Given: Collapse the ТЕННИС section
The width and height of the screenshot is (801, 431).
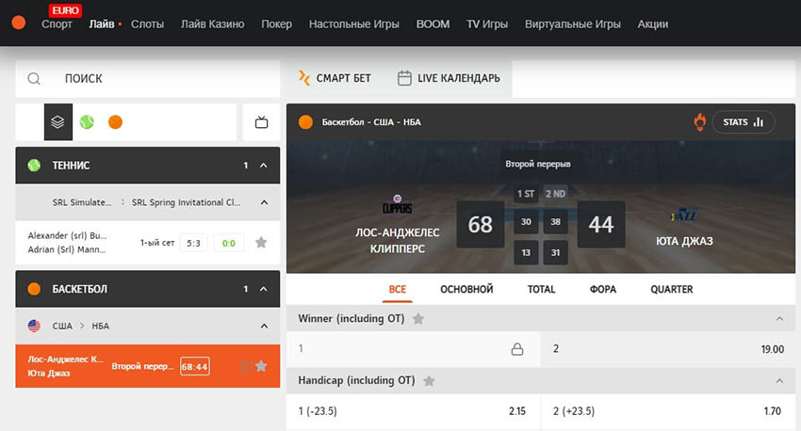Looking at the screenshot, I should click(264, 166).
